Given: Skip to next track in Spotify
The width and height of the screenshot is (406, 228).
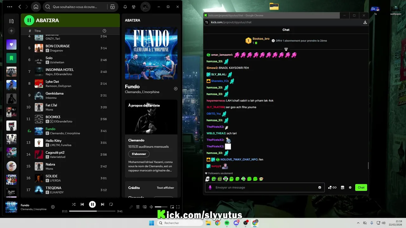Looking at the screenshot, I should click(102, 205).
